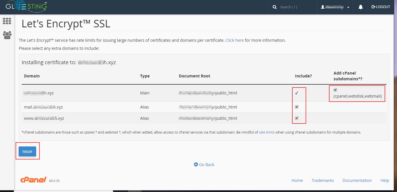Click the Type column header
Screen dimensions: 397x192
[x=145, y=76]
